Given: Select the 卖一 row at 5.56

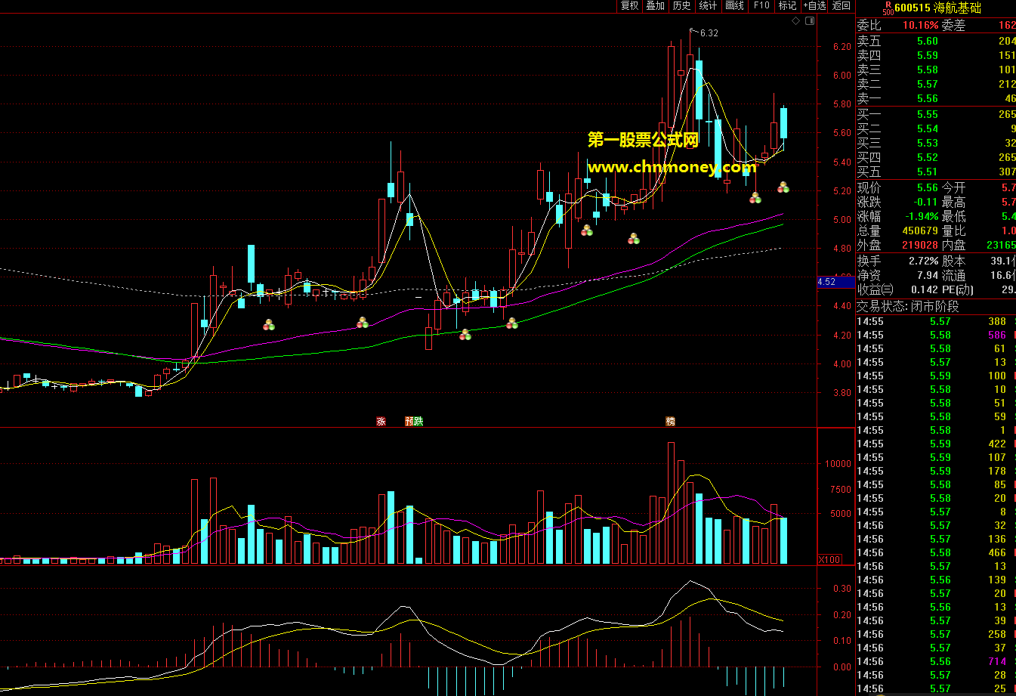Looking at the screenshot, I should tap(936, 98).
